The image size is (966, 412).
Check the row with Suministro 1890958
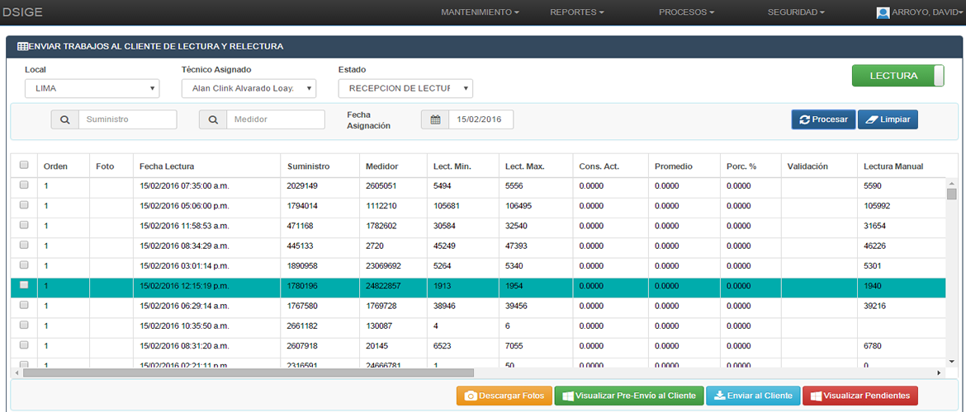tap(24, 265)
